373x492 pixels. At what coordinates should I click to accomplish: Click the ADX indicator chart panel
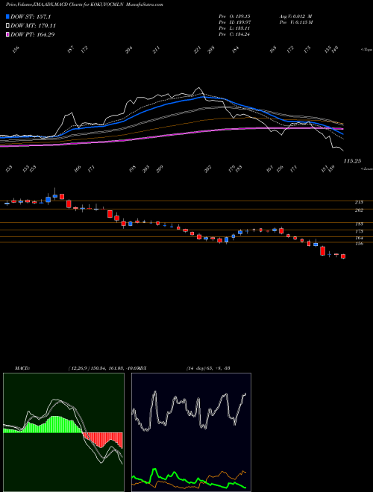coord(191,432)
